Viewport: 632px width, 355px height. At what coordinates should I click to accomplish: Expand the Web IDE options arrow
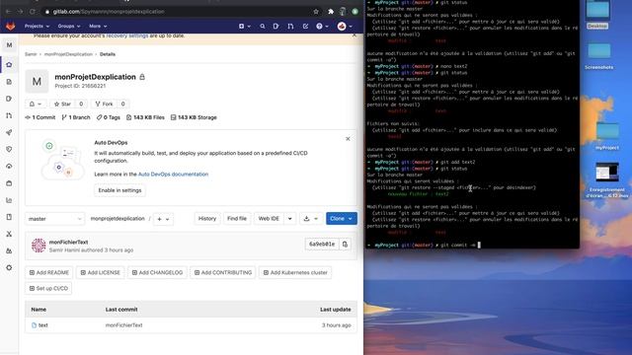(x=289, y=219)
